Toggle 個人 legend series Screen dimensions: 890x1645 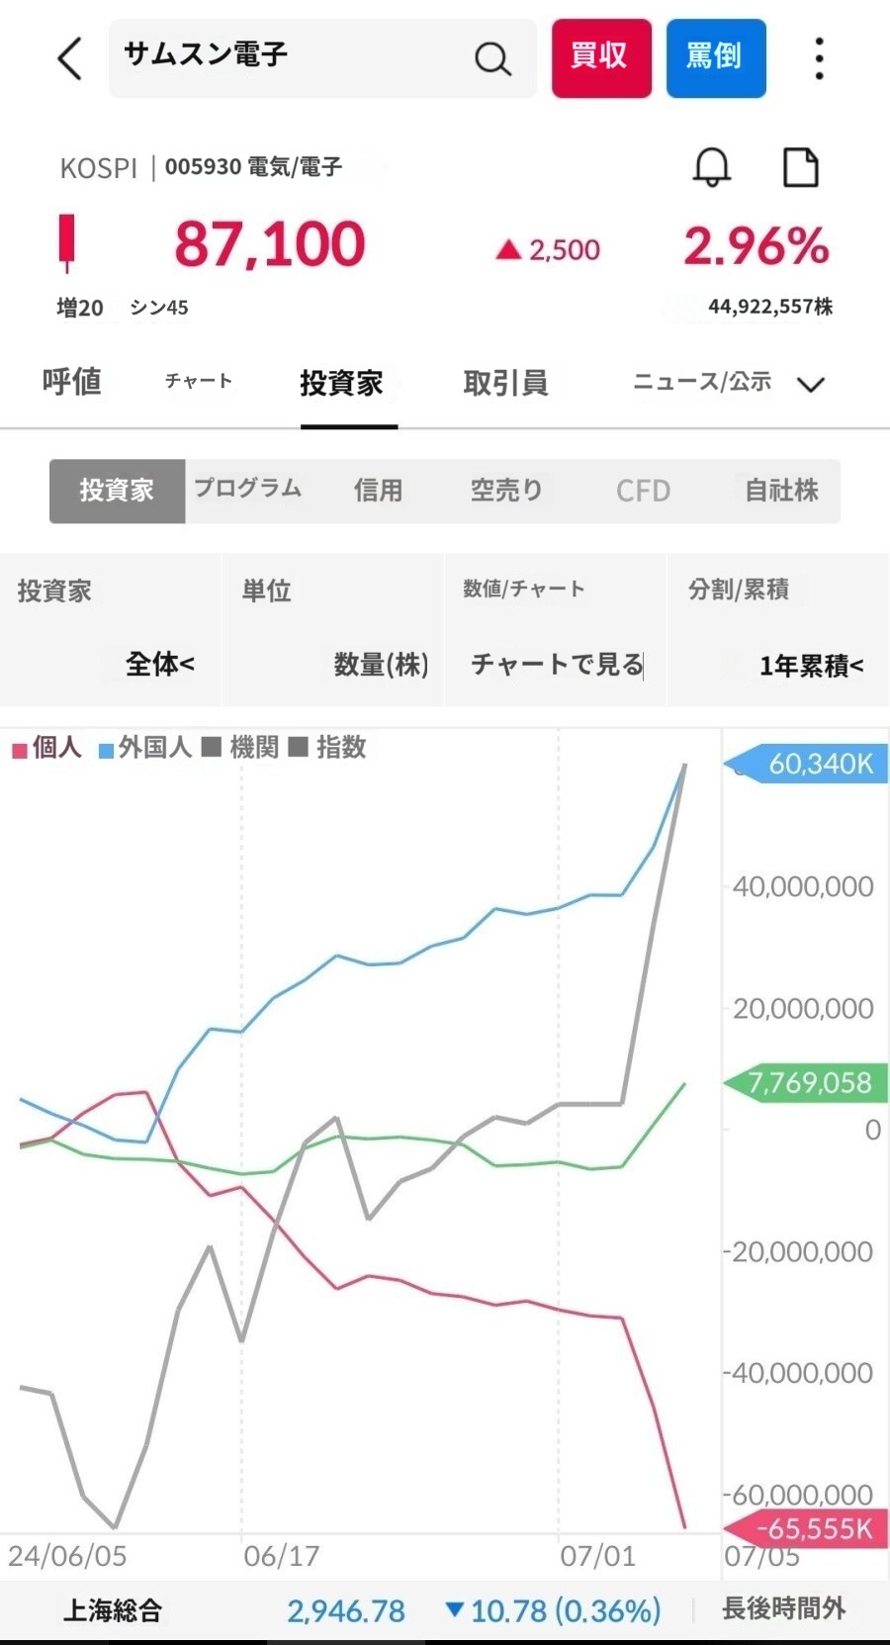[46, 748]
